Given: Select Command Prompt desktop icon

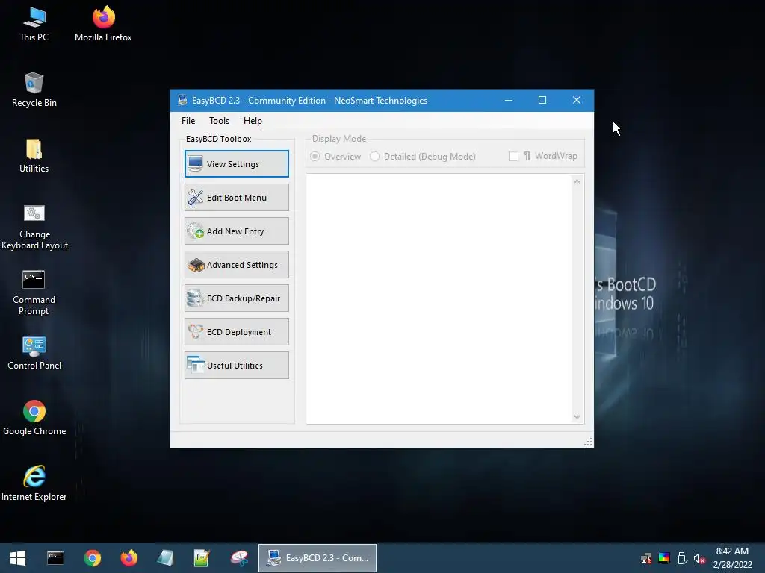Looking at the screenshot, I should click(x=34, y=292).
